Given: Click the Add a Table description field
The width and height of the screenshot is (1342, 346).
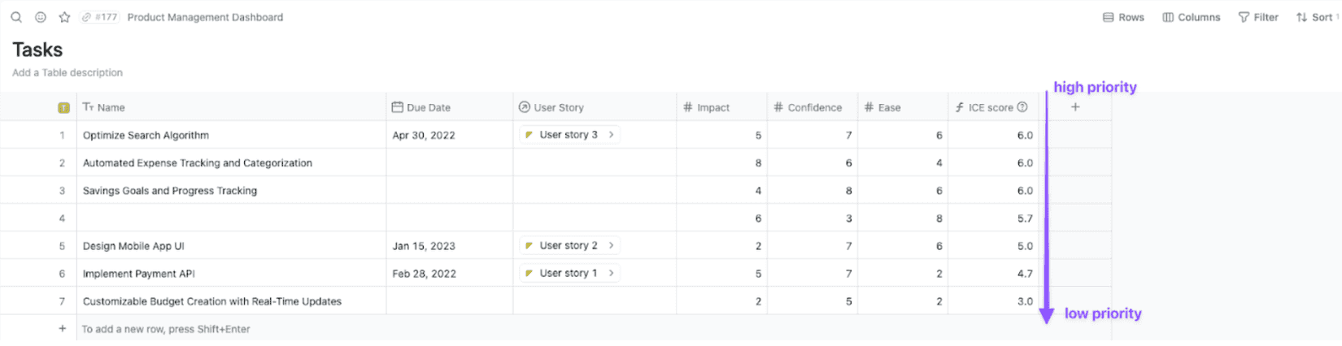Looking at the screenshot, I should [x=68, y=72].
